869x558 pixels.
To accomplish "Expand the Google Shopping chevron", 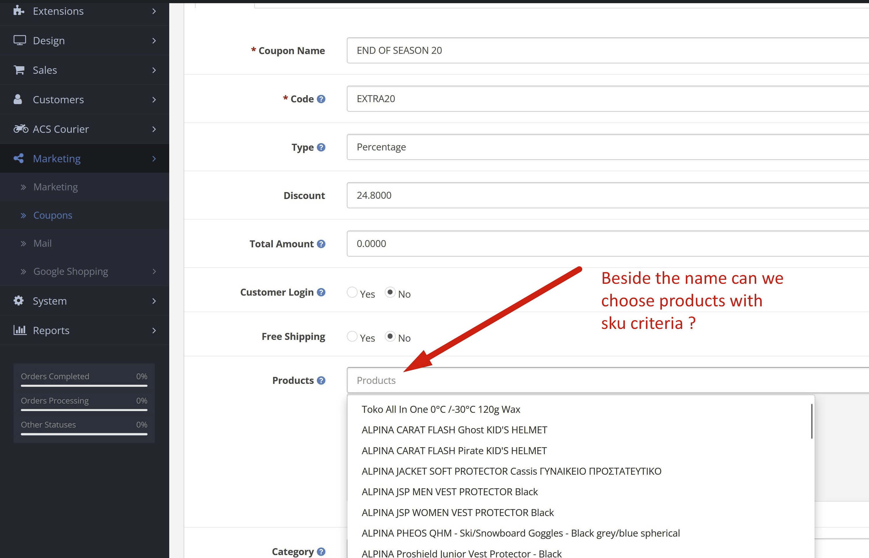I will (154, 271).
